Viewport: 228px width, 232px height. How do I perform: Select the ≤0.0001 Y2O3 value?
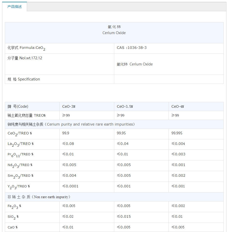point(70,186)
